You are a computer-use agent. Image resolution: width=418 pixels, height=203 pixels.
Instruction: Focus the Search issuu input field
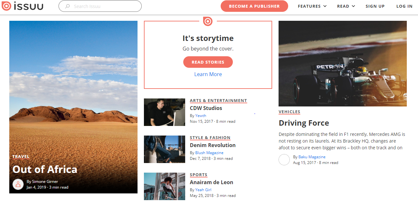[100, 6]
